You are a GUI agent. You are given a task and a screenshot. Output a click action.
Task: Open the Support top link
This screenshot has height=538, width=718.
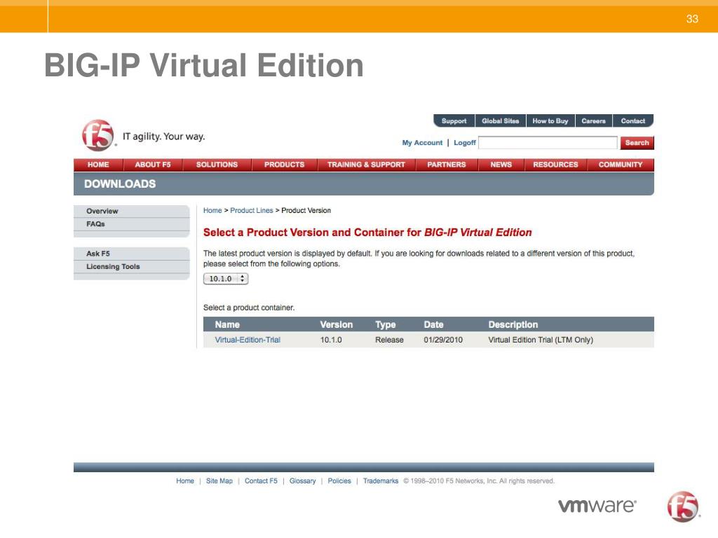coord(454,120)
